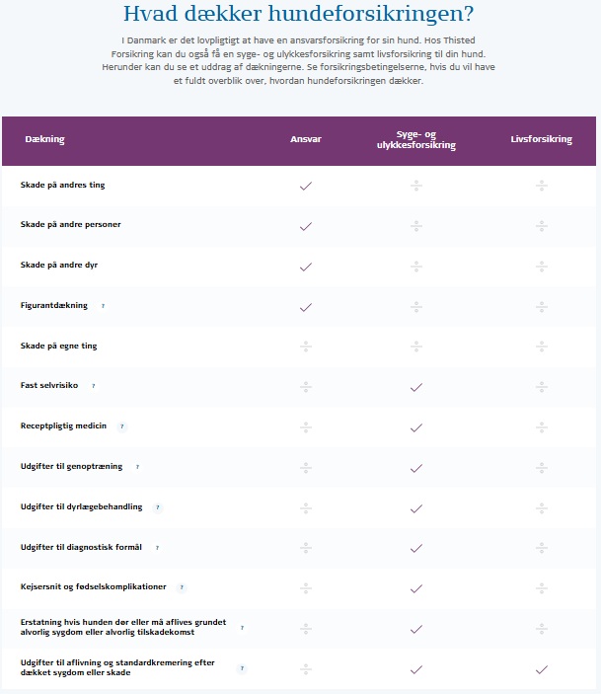
Task: Click Livsforsikring checkmark in aflivning og standardkremering row
Action: click(542, 669)
